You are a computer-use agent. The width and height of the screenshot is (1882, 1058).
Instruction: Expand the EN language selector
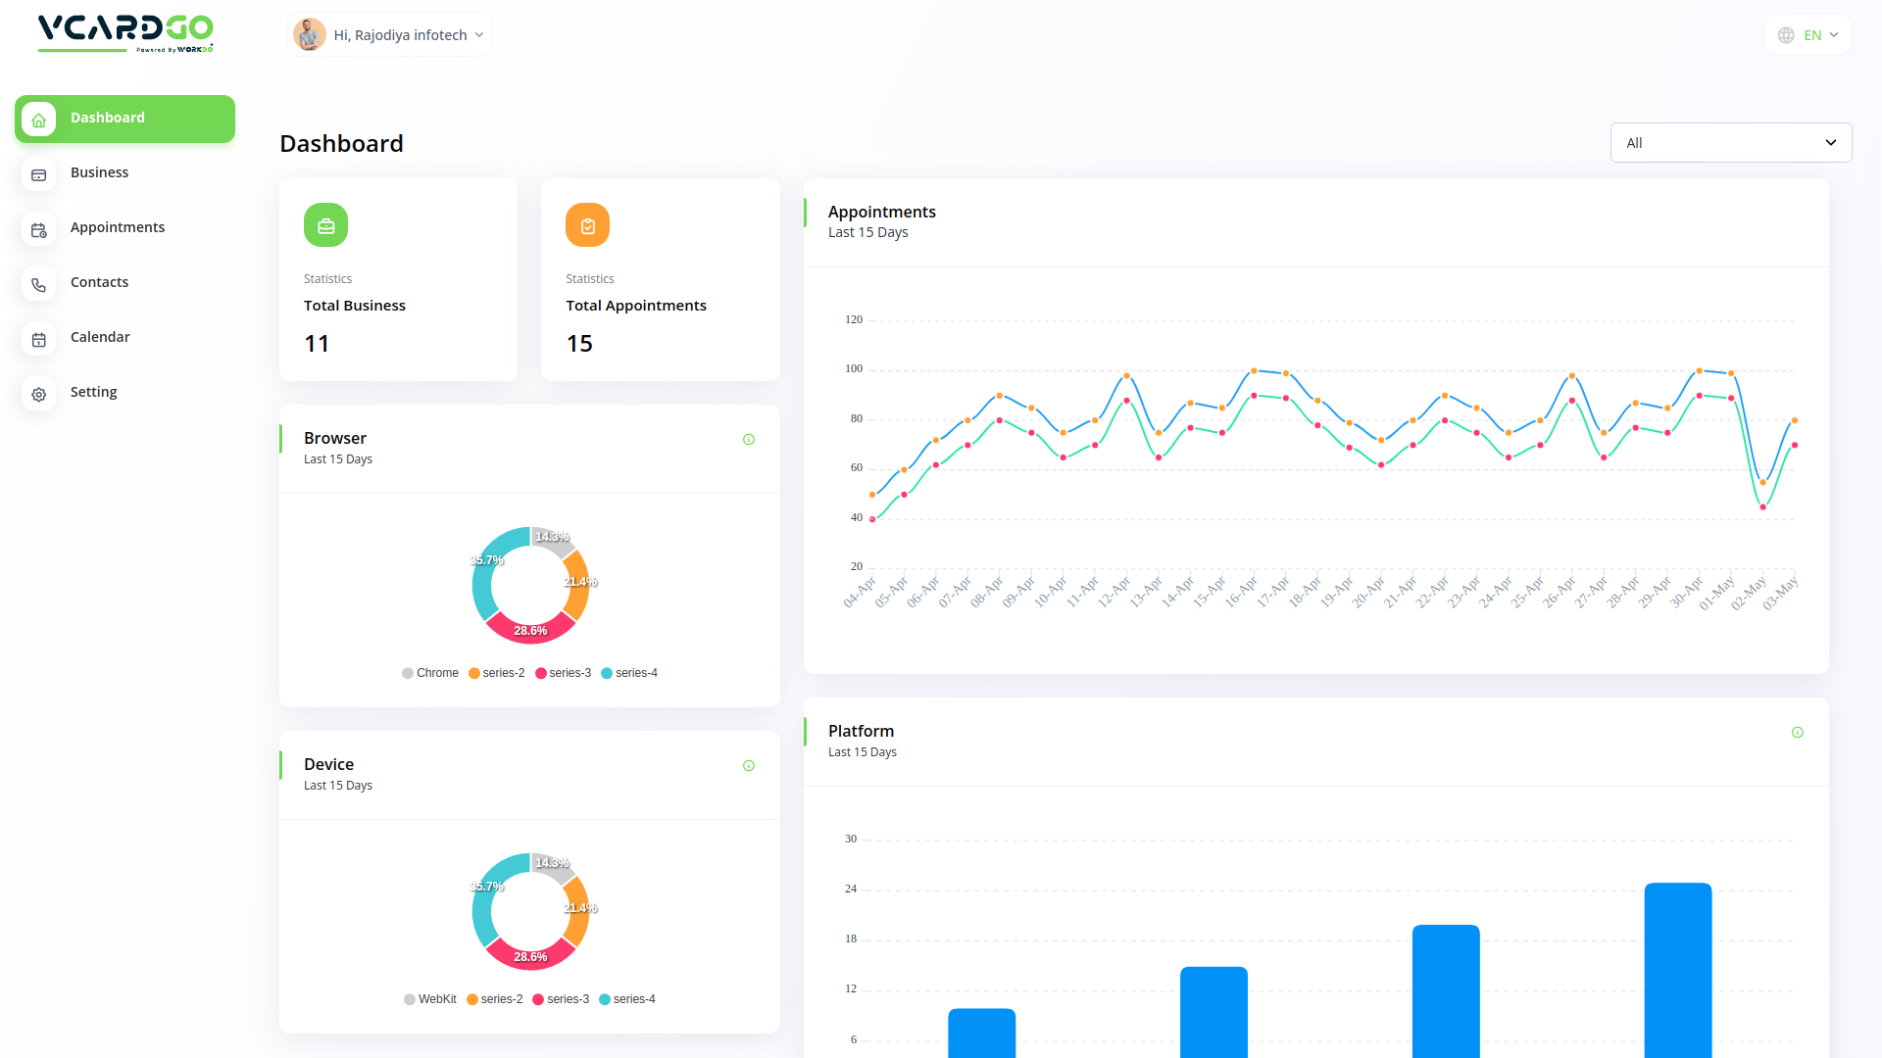[1808, 35]
